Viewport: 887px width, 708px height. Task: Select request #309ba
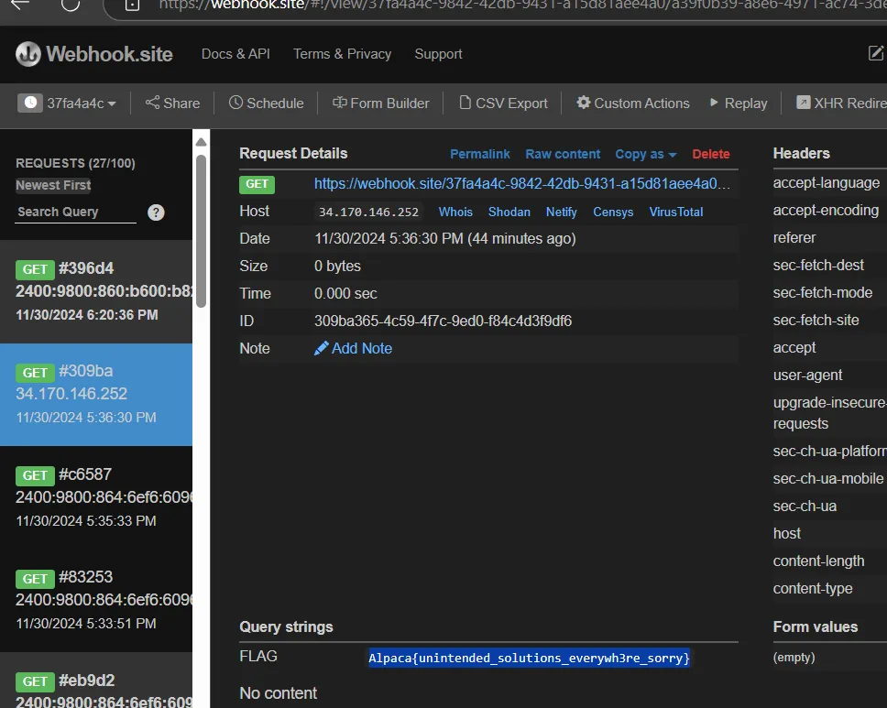click(x=96, y=395)
